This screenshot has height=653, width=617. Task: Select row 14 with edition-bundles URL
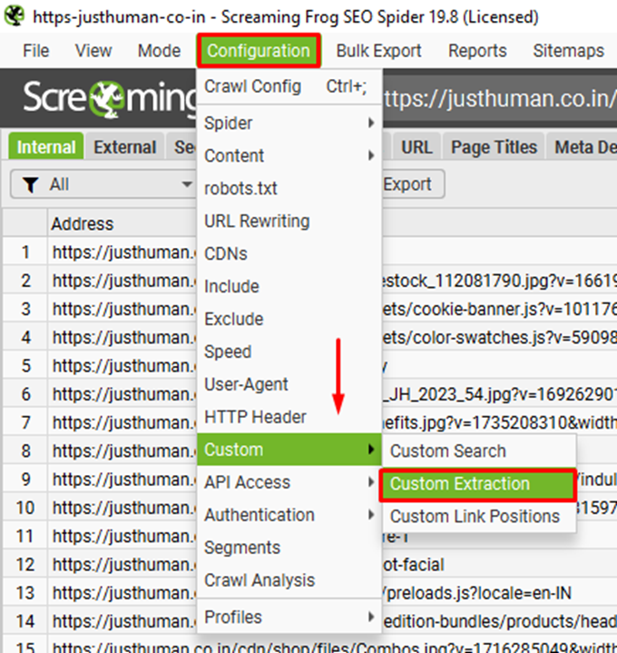(309, 621)
